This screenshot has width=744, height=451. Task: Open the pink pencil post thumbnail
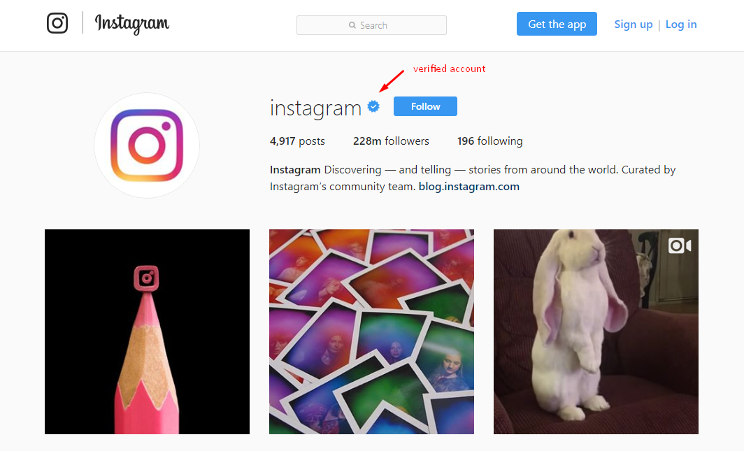click(147, 331)
